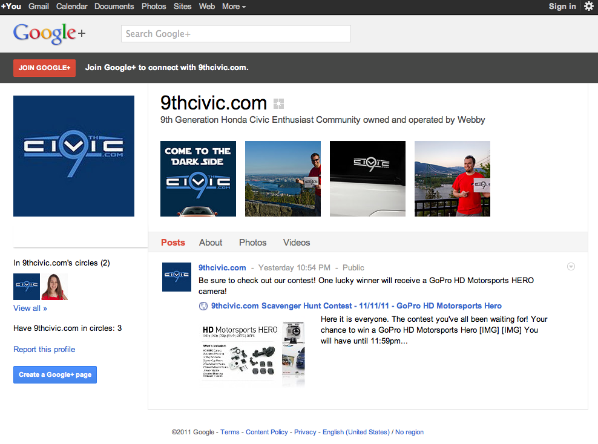Select Photos in the top navigation bar

[x=154, y=7]
